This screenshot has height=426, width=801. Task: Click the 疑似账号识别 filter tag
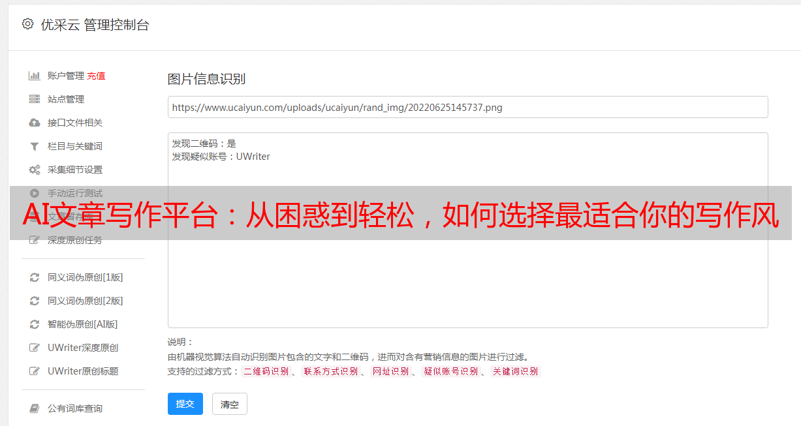pos(450,371)
